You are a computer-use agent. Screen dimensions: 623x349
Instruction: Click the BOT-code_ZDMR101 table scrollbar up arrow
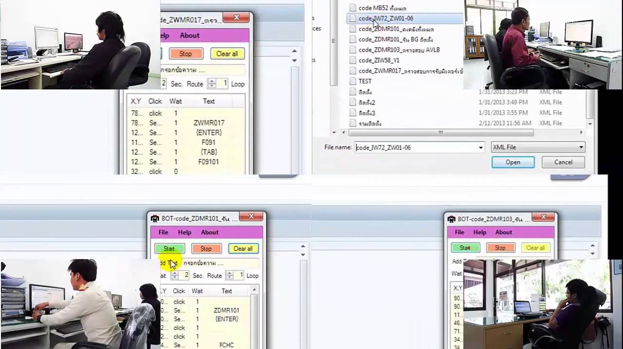254,290
